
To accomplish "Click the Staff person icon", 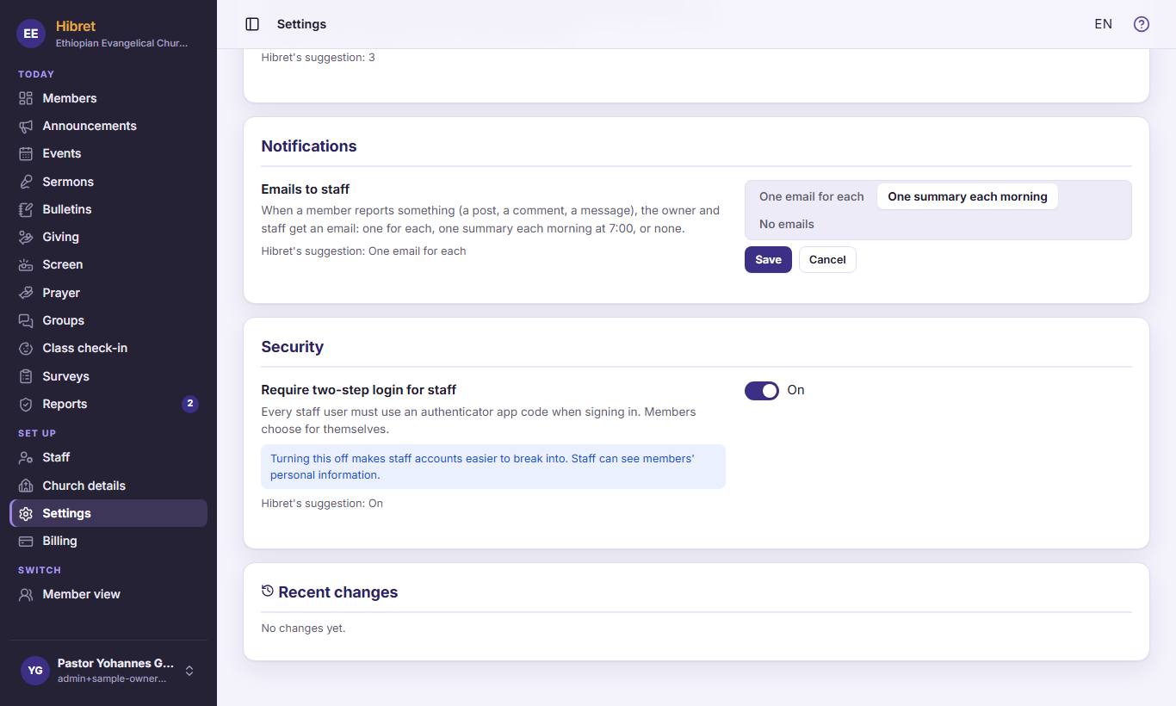I will point(26,457).
